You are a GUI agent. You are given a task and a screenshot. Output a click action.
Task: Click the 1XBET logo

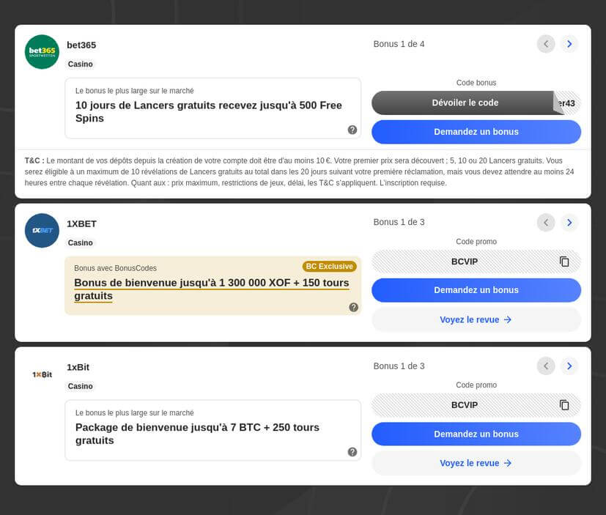[42, 230]
